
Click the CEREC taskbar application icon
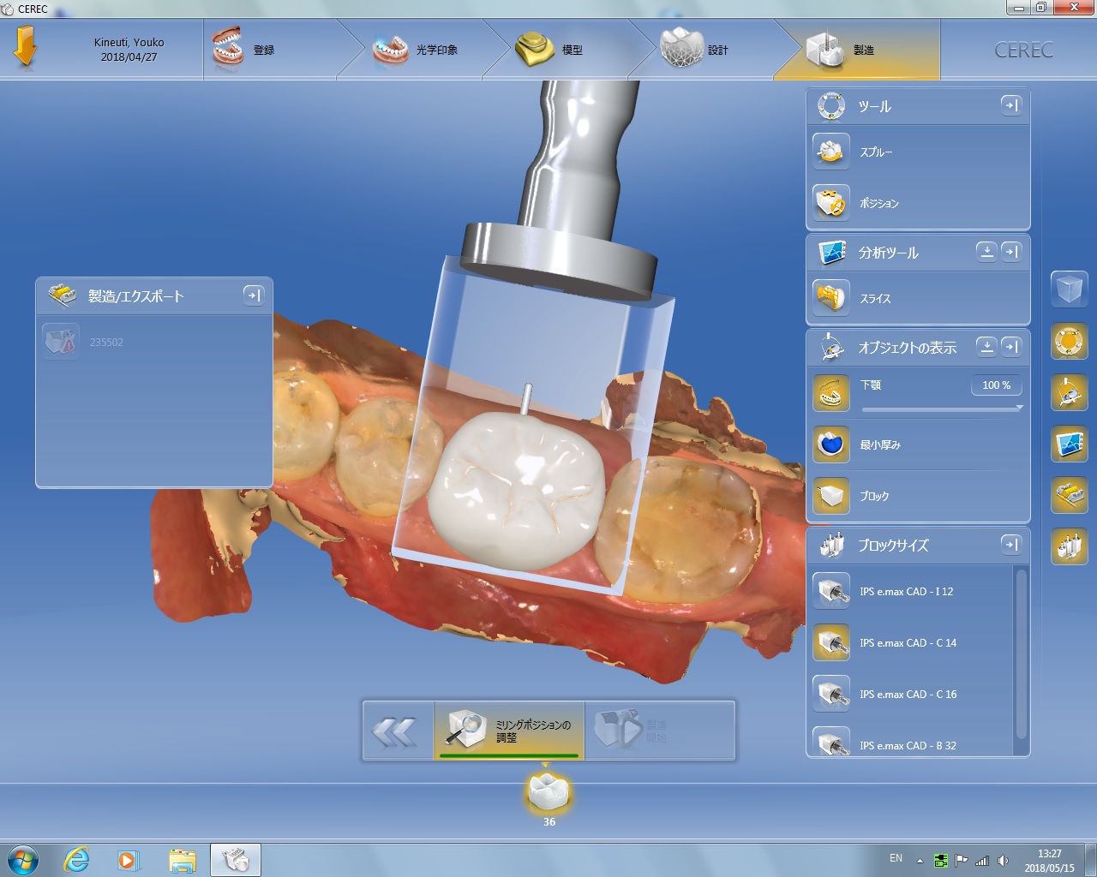click(236, 859)
